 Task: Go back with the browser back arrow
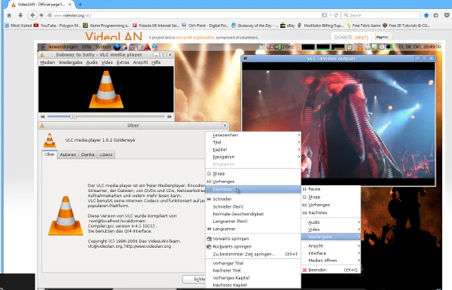coord(32,15)
